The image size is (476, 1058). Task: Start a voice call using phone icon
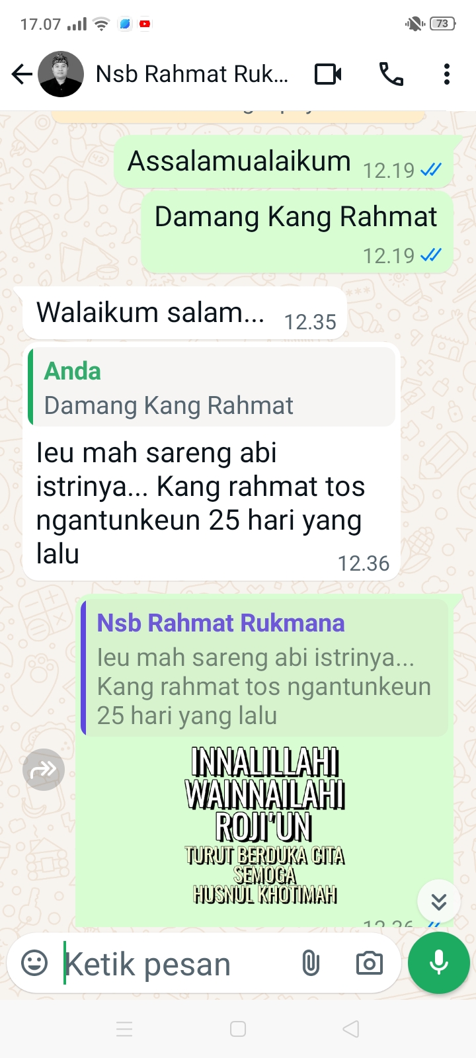pyautogui.click(x=391, y=74)
